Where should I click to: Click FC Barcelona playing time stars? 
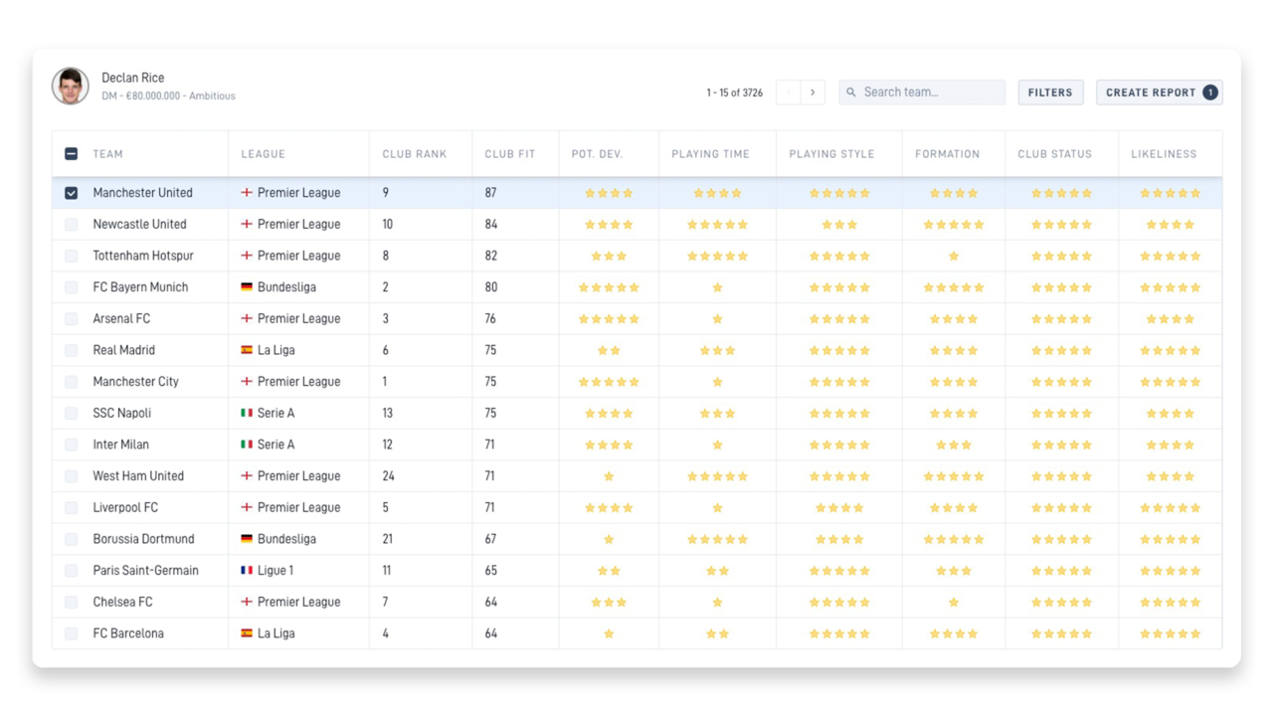(717, 633)
